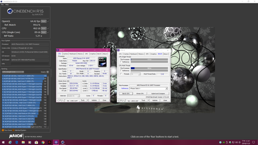Click Validate in the pink CPU-Z window
The width and height of the screenshot is (258, 145).
tap(94, 100)
